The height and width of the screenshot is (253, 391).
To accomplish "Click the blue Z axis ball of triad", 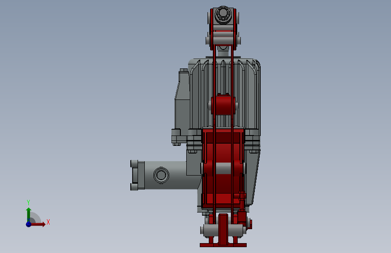I will click(x=28, y=224).
